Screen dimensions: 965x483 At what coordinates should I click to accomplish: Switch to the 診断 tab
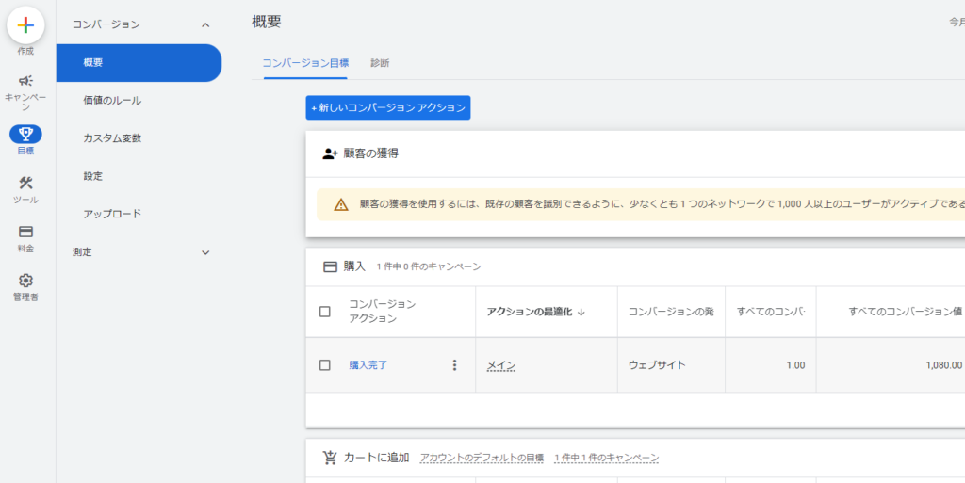380,63
